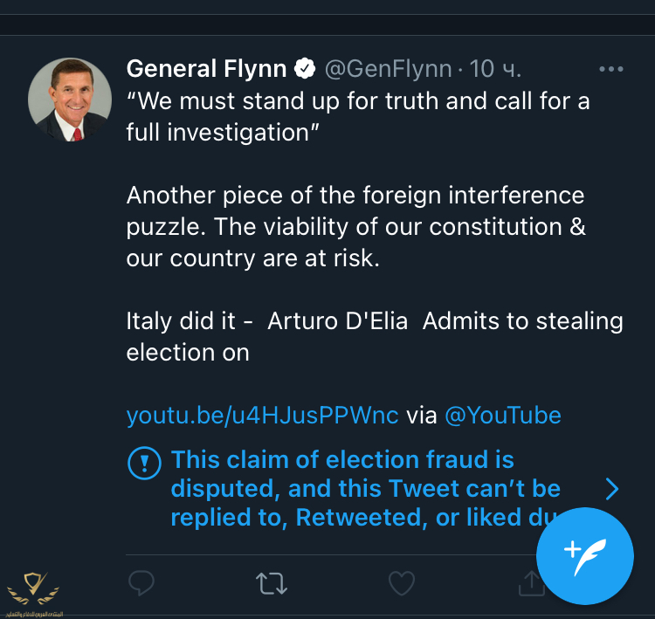Click the reply speech bubble icon
Image resolution: width=655 pixels, height=619 pixels.
pyautogui.click(x=142, y=582)
